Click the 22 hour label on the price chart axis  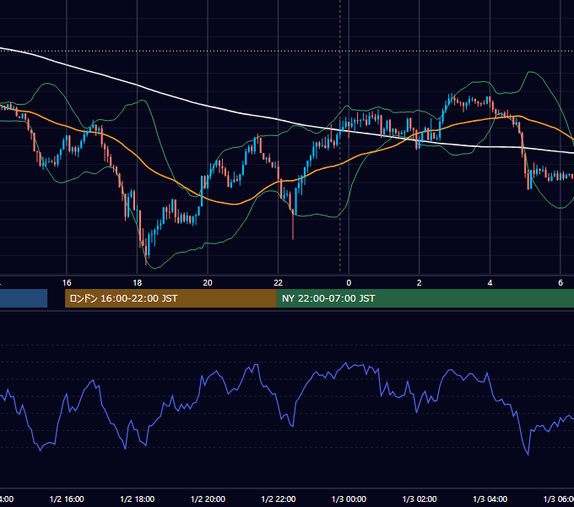pos(279,283)
